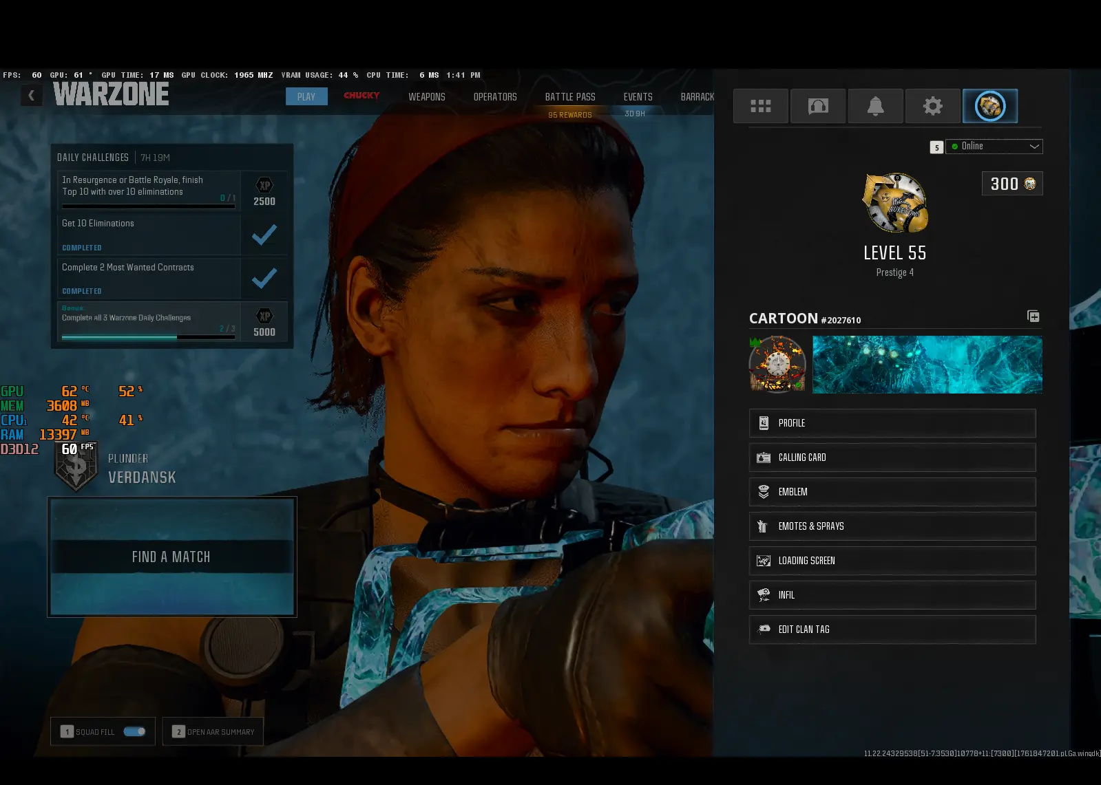
Task: Click Edit Clan Tag
Action: click(x=892, y=630)
